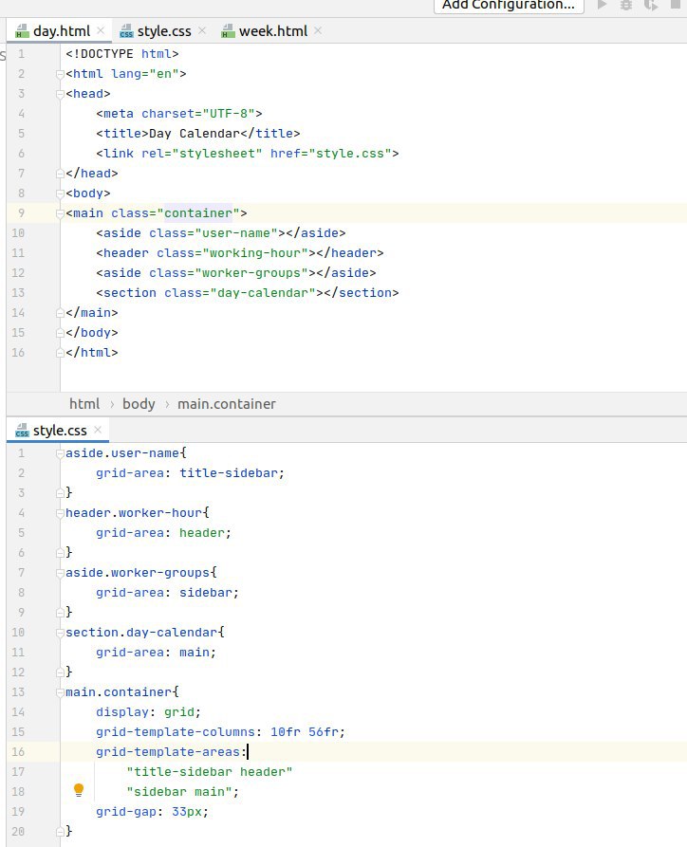Click fold marker at closing </main>
This screenshot has width=687, height=847.
(x=60, y=313)
